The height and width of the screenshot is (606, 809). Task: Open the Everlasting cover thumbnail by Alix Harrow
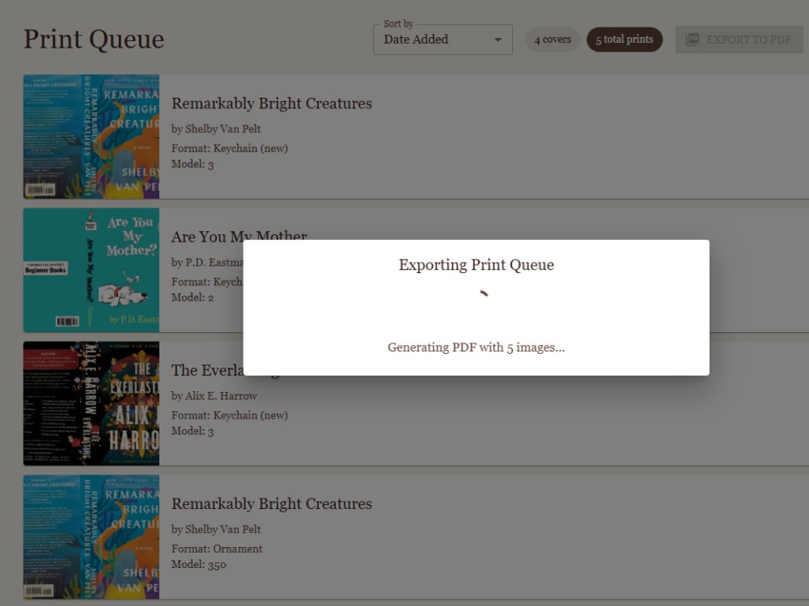(x=91, y=403)
